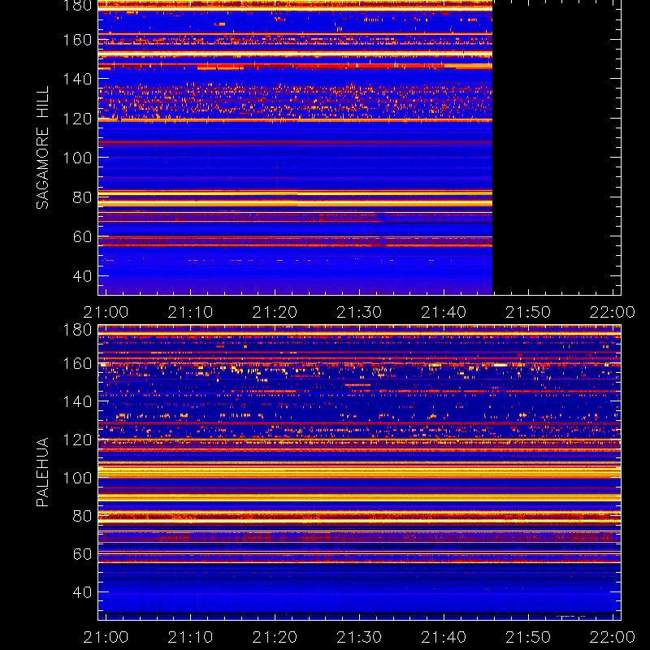Select the 40 tick label on Sagamore Hill axis
The height and width of the screenshot is (650, 650).
tap(82, 275)
